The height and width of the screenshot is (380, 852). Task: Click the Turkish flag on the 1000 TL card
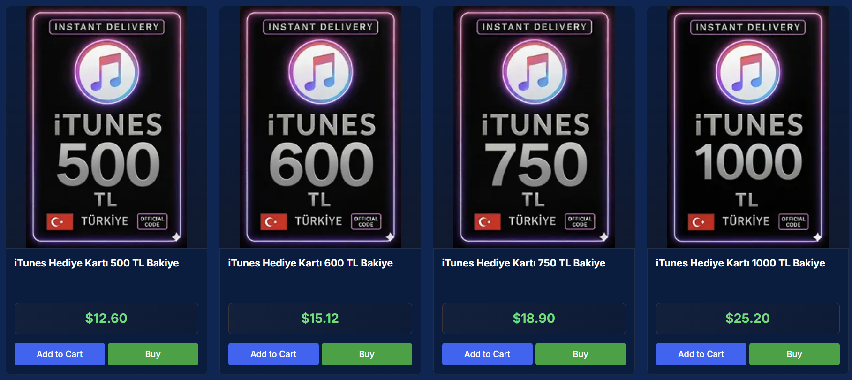[701, 222]
